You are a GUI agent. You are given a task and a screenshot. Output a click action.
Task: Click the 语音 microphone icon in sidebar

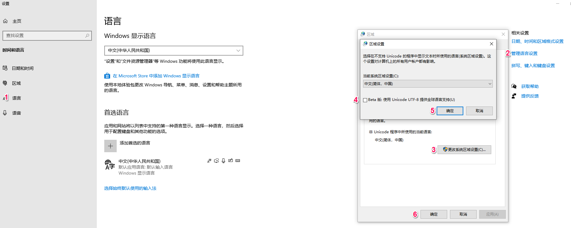tap(5, 113)
